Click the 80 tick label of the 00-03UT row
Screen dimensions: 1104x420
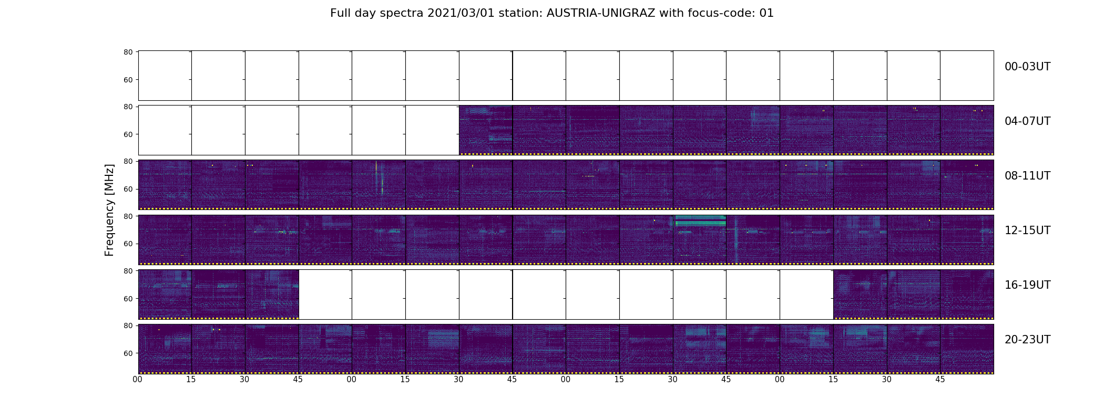128,52
